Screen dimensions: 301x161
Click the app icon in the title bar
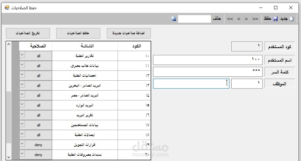click(7, 7)
